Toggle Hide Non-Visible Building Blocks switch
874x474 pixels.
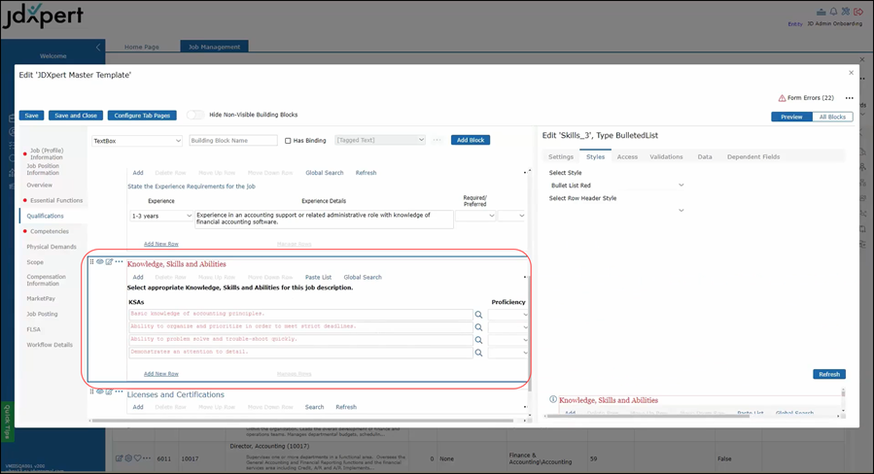(x=195, y=115)
